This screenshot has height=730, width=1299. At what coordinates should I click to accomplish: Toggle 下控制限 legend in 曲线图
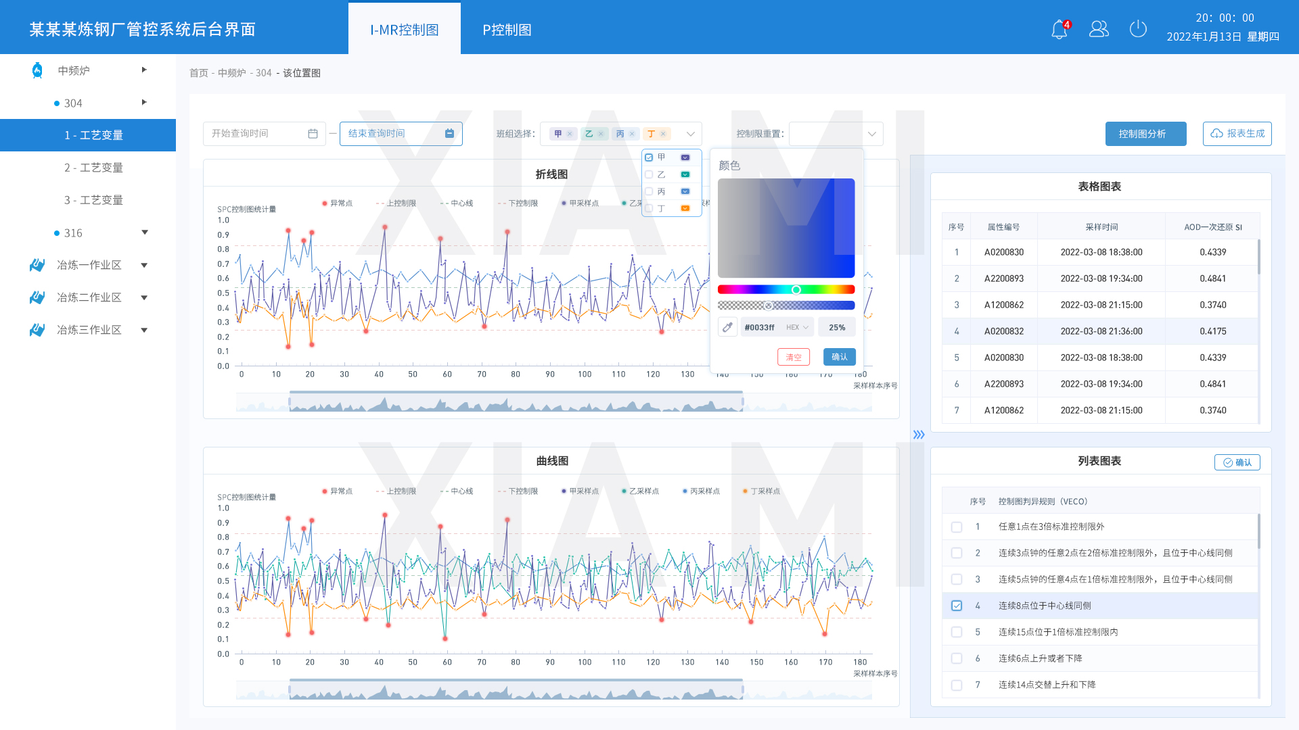click(518, 491)
